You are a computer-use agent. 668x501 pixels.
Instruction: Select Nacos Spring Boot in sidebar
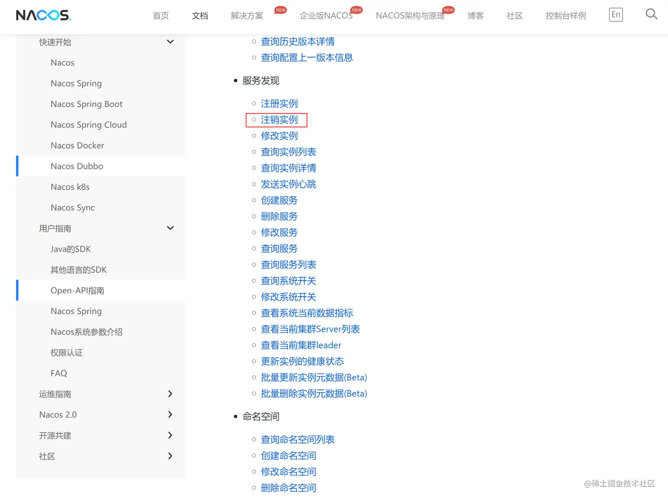tap(87, 104)
